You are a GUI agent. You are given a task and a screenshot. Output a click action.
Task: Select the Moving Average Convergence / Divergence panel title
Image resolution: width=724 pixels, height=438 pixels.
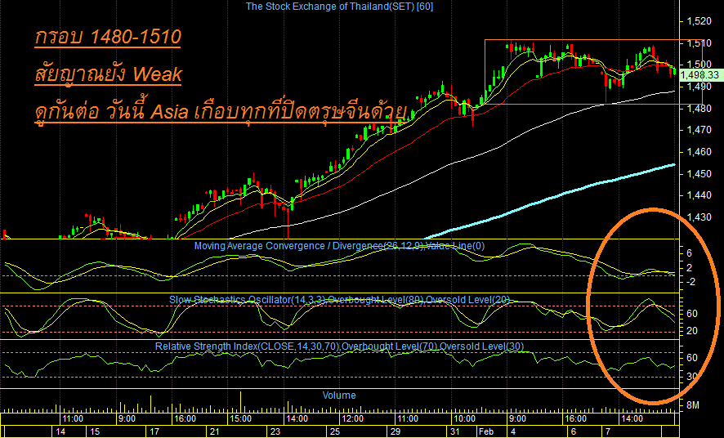(339, 246)
